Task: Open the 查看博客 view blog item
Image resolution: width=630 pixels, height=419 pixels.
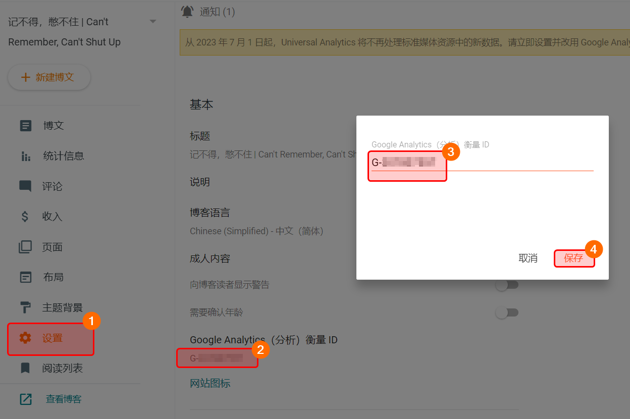Action: click(x=63, y=399)
